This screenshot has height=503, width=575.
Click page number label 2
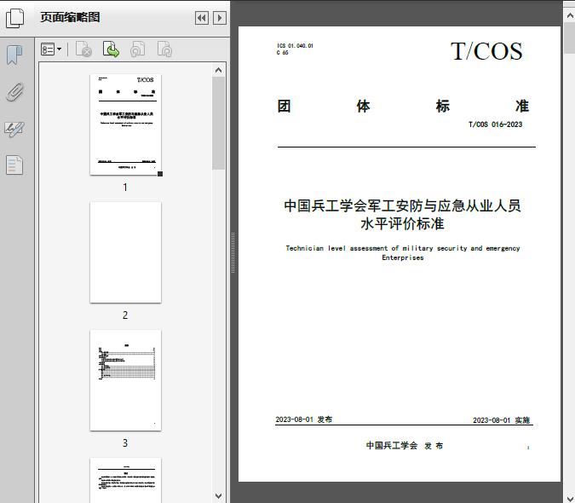(x=125, y=315)
